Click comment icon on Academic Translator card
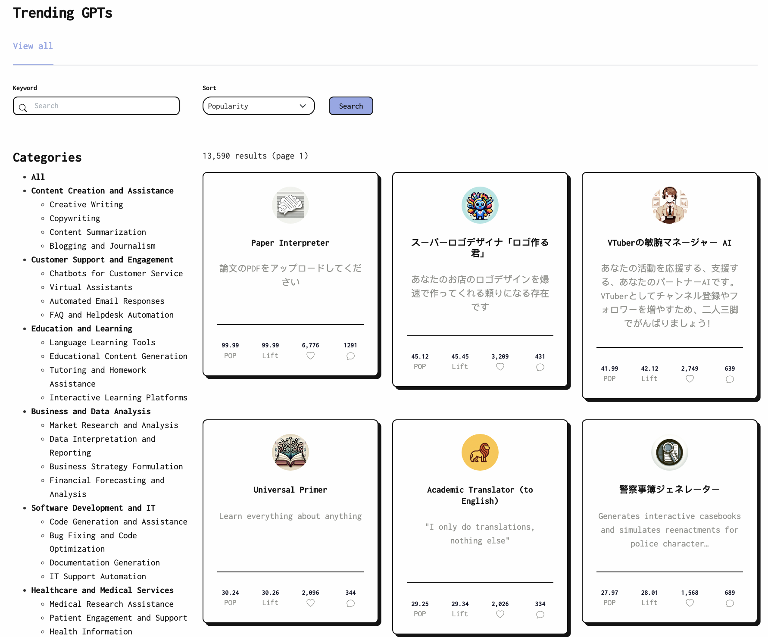768x637 pixels. (540, 615)
